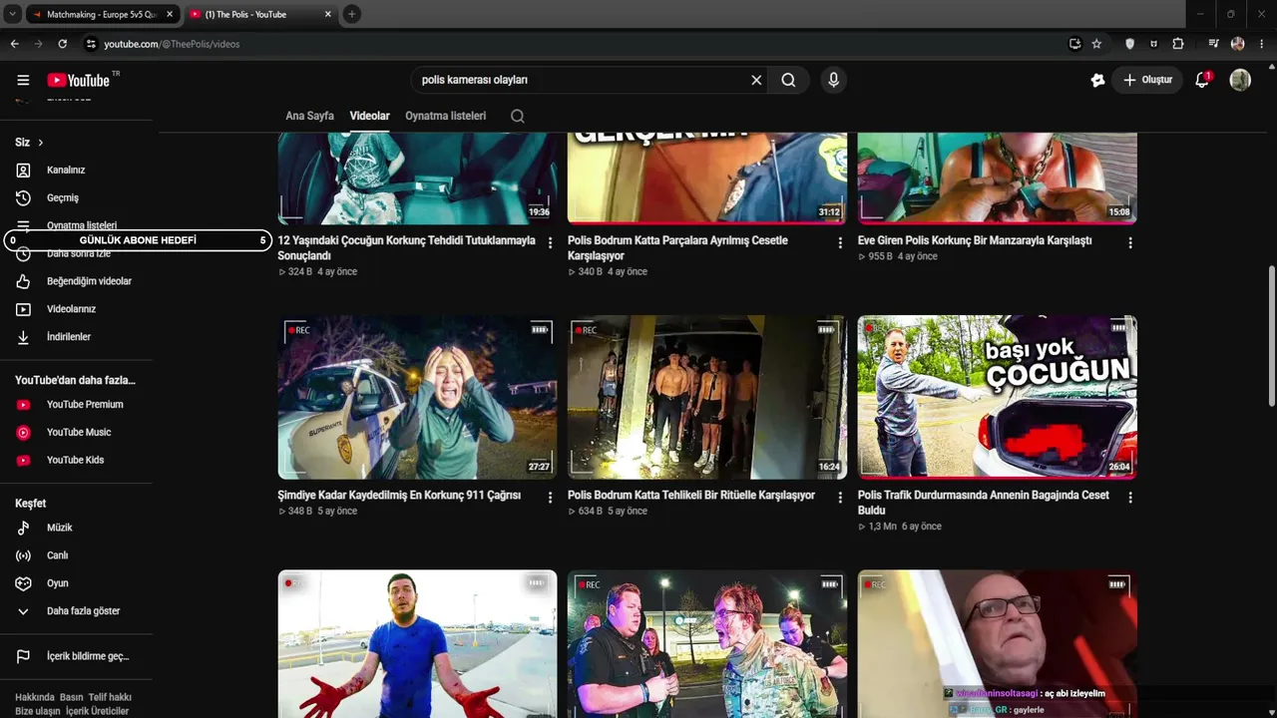
Task: Open the YouTube guide hamburger menu
Action: pyautogui.click(x=23, y=80)
